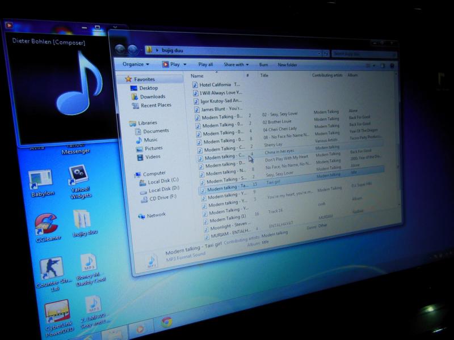Image resolution: width=454 pixels, height=340 pixels.
Task: Open the view options dropdown arrow
Action: 374,66
